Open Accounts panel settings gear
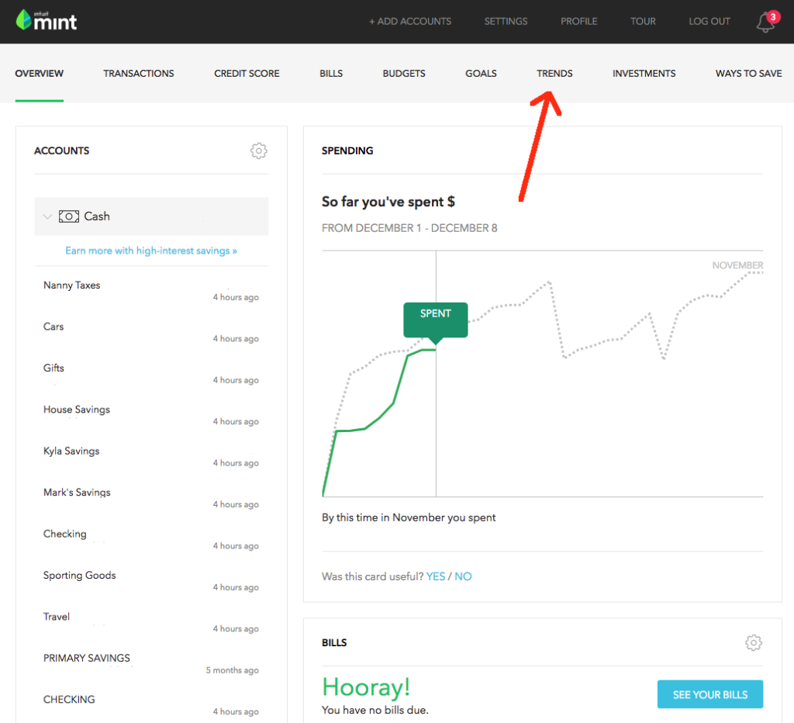794x723 pixels. [259, 150]
